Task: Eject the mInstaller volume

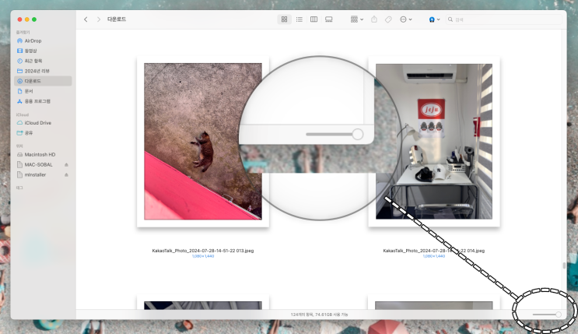Action: click(x=66, y=174)
